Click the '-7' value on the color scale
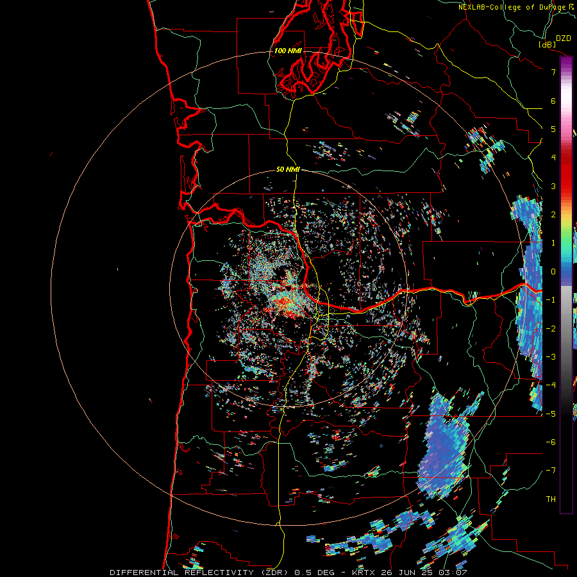Viewport: 577px width, 577px height. 551,471
